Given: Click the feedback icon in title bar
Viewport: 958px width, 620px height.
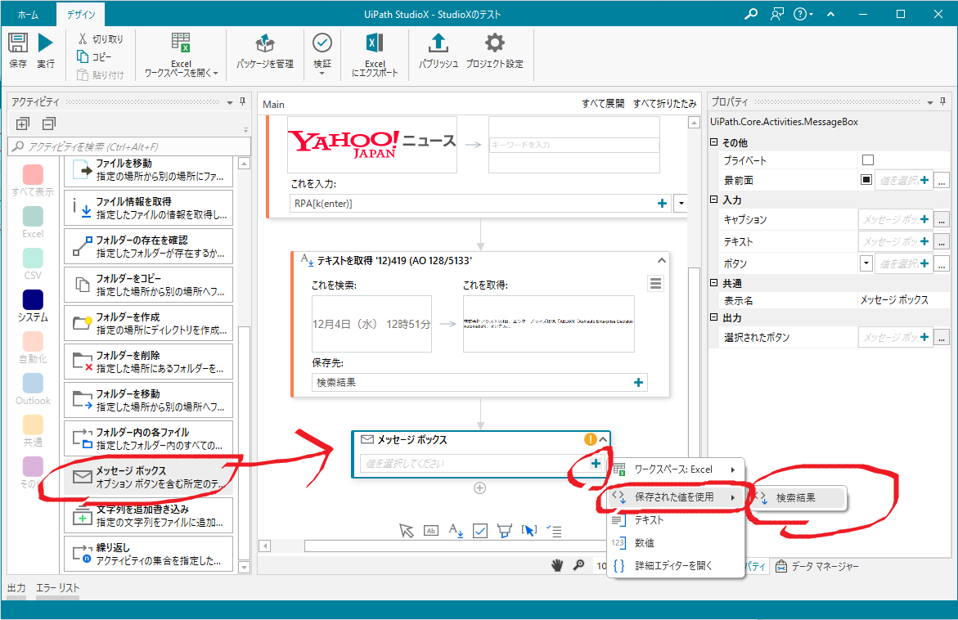Looking at the screenshot, I should (x=776, y=14).
